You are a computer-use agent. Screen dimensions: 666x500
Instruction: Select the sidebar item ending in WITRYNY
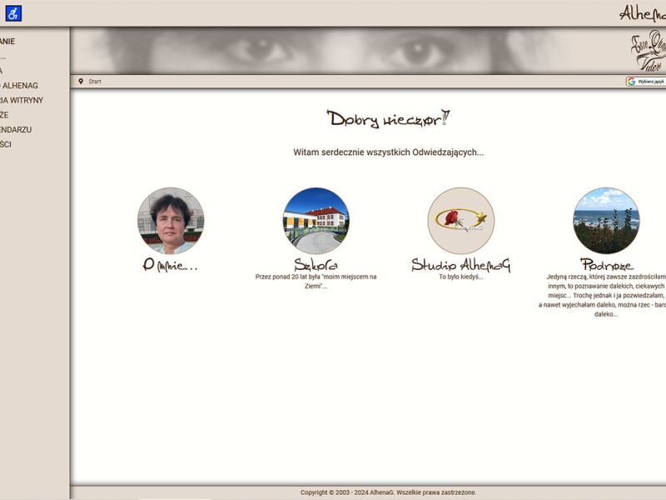tap(22, 100)
